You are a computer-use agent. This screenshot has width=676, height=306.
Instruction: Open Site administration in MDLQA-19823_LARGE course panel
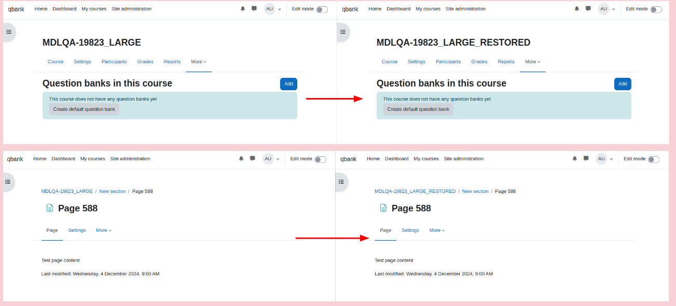click(x=132, y=9)
